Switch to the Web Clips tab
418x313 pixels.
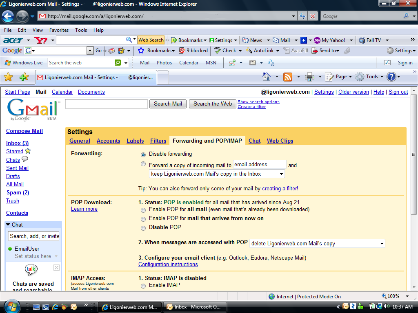(280, 141)
